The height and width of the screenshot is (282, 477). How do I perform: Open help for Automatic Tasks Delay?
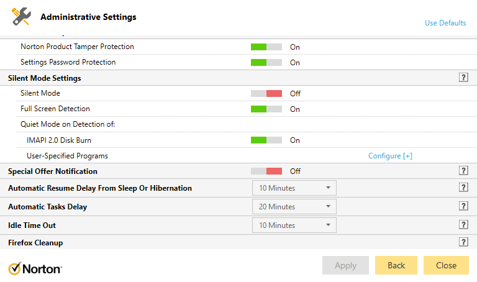coord(463,206)
